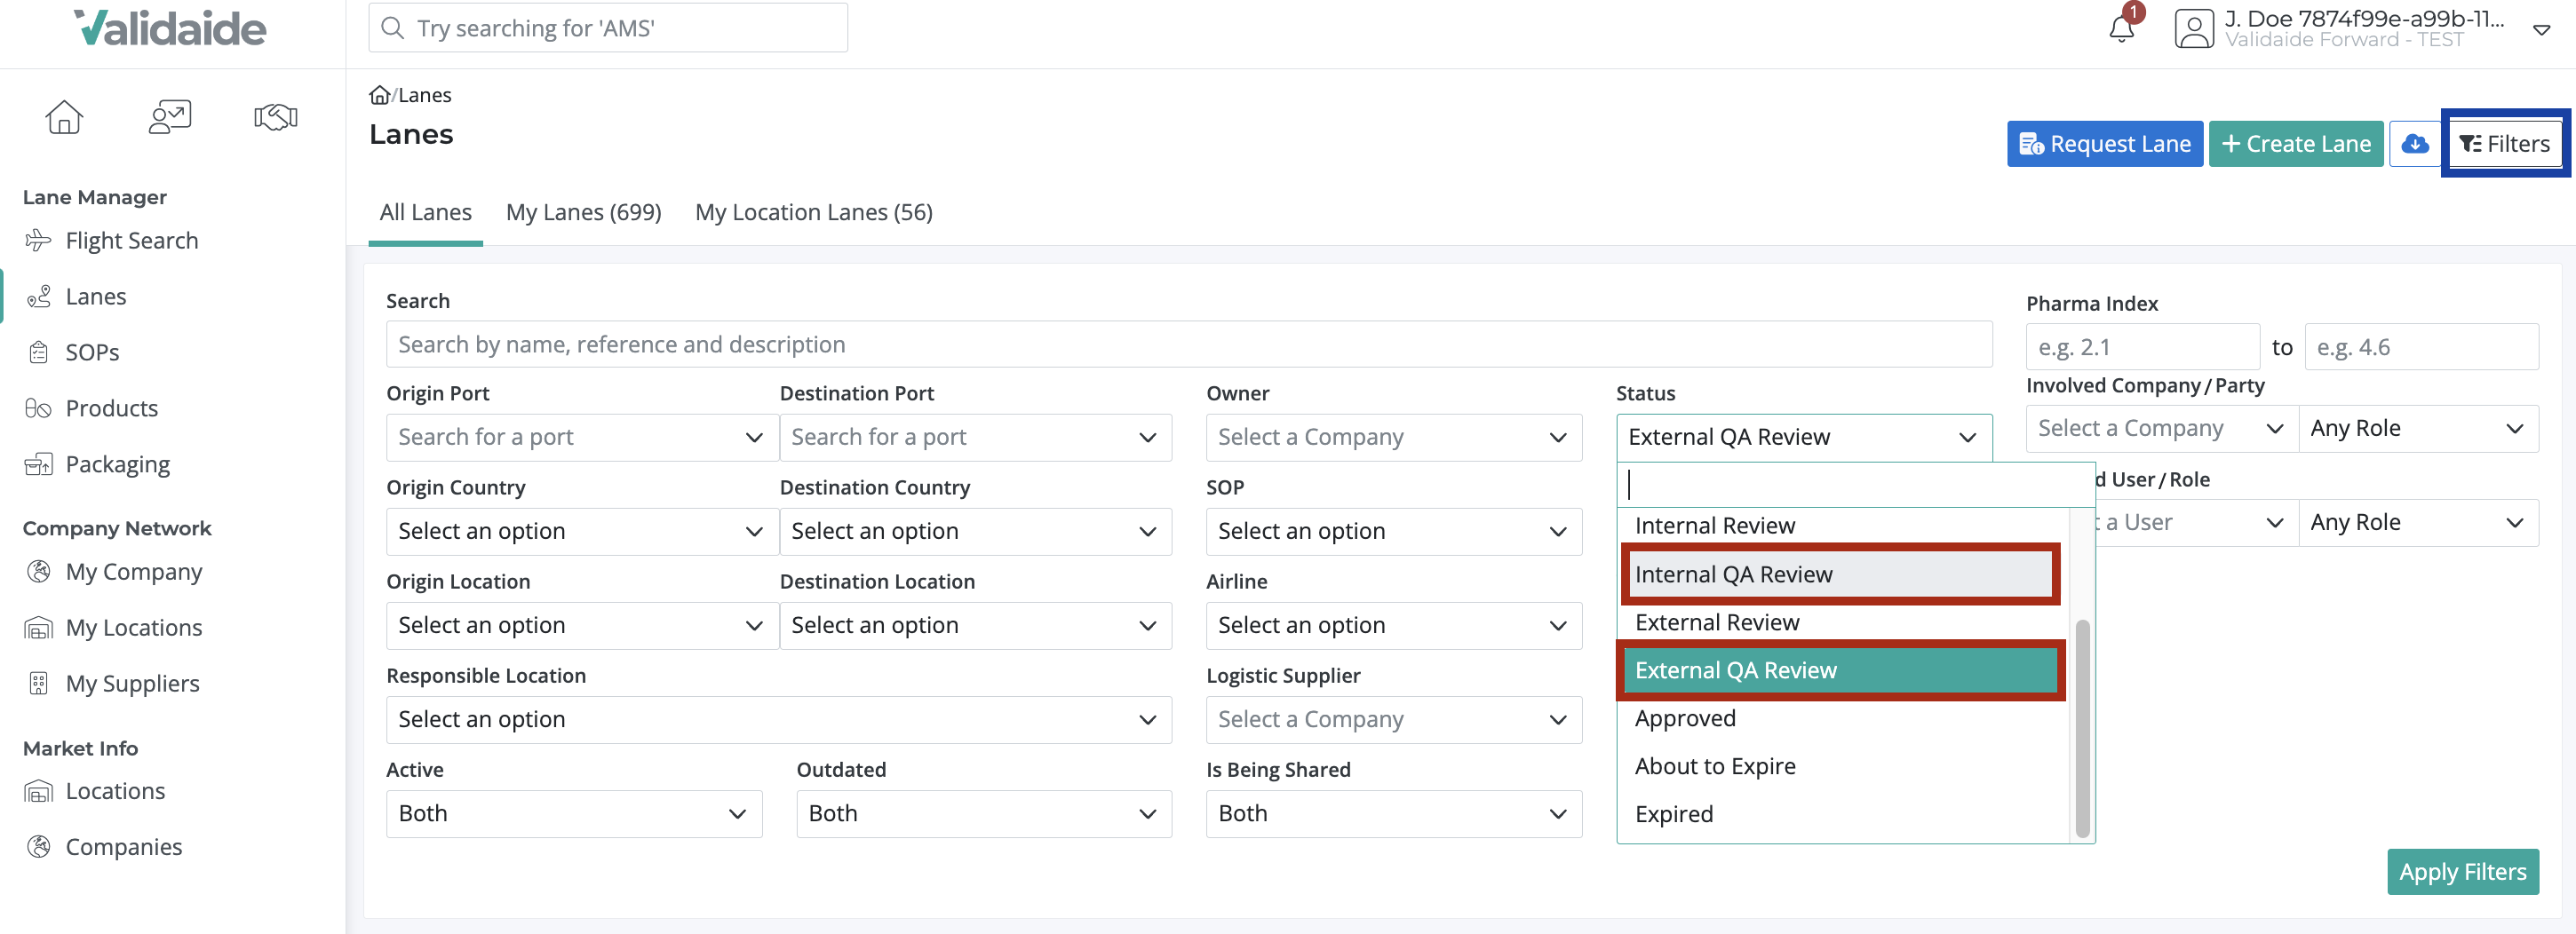The height and width of the screenshot is (934, 2576).
Task: Open the Is Being Shared dropdown
Action: tap(1394, 814)
